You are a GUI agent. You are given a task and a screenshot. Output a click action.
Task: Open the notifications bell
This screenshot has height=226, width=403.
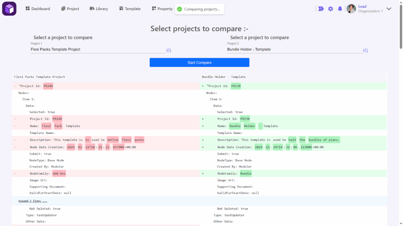pyautogui.click(x=340, y=9)
